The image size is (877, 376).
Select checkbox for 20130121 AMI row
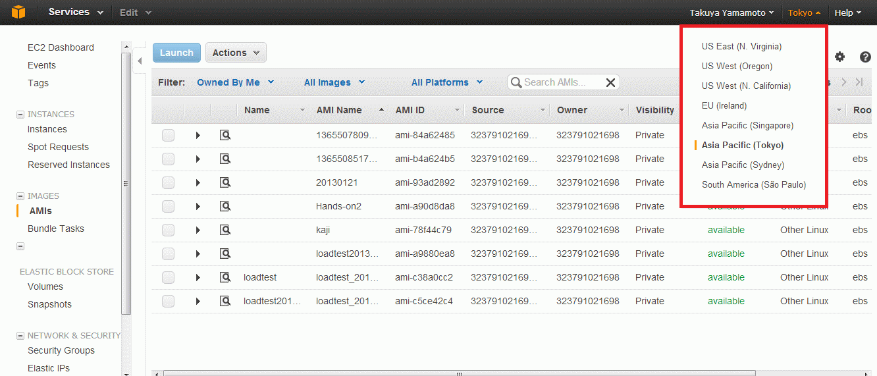169,182
